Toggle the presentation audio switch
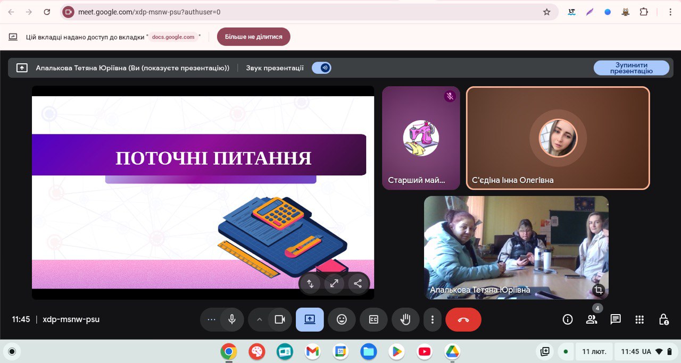The width and height of the screenshot is (681, 363). 321,67
